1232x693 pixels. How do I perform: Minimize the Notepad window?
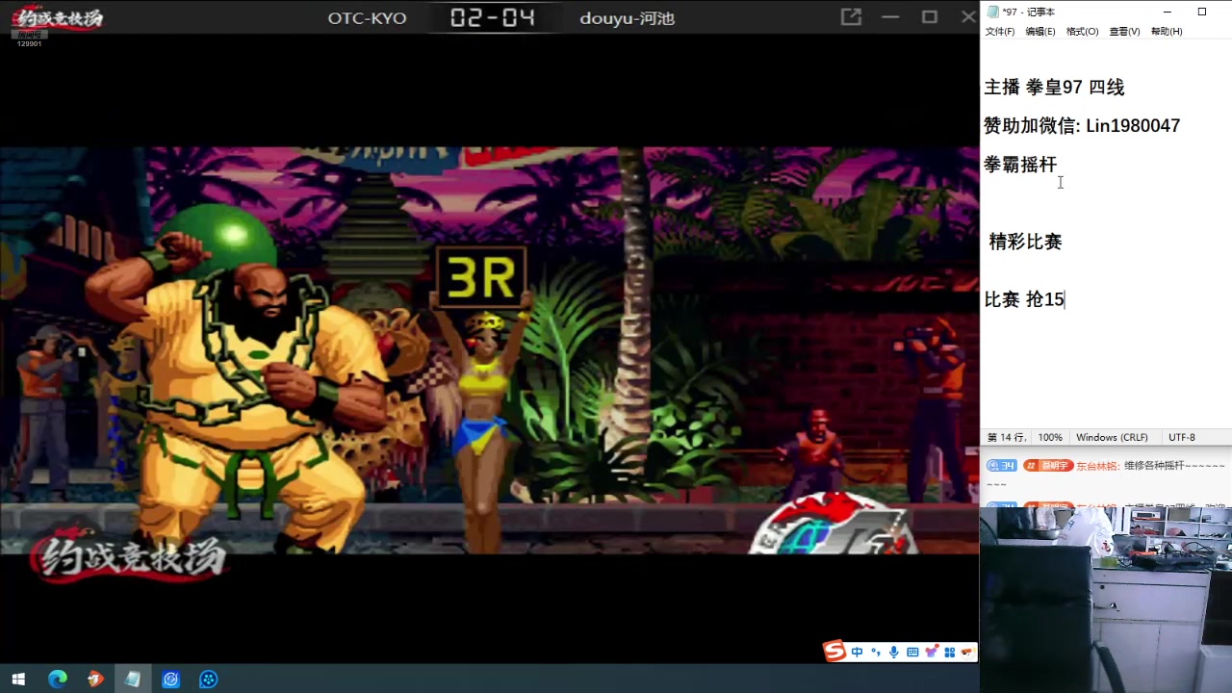click(1168, 12)
